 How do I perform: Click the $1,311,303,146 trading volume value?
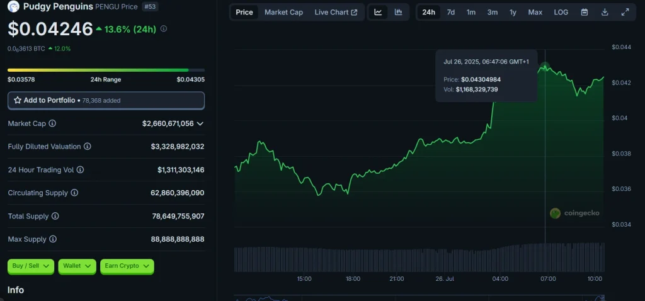(181, 170)
